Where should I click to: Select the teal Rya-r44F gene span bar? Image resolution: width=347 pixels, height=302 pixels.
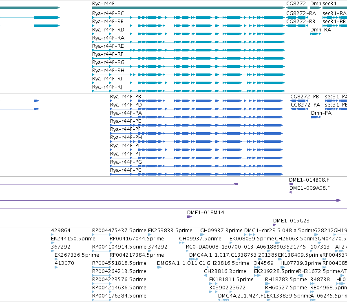188,8
